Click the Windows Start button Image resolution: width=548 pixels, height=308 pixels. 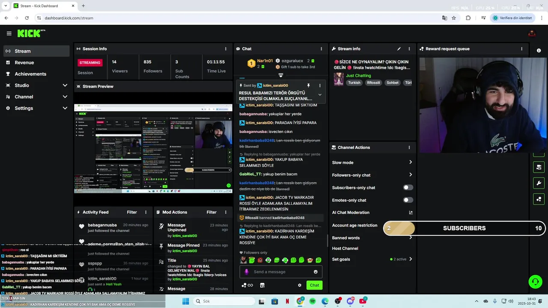(185, 301)
